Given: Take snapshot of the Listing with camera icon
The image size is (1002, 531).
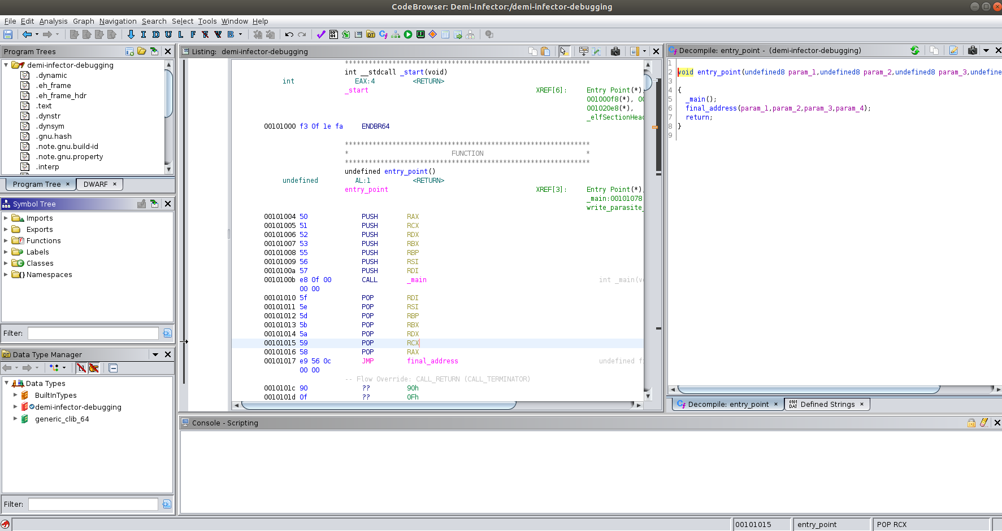Looking at the screenshot, I should (615, 51).
